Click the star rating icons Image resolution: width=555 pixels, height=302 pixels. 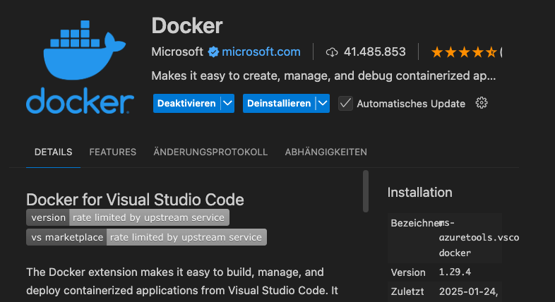(463, 52)
